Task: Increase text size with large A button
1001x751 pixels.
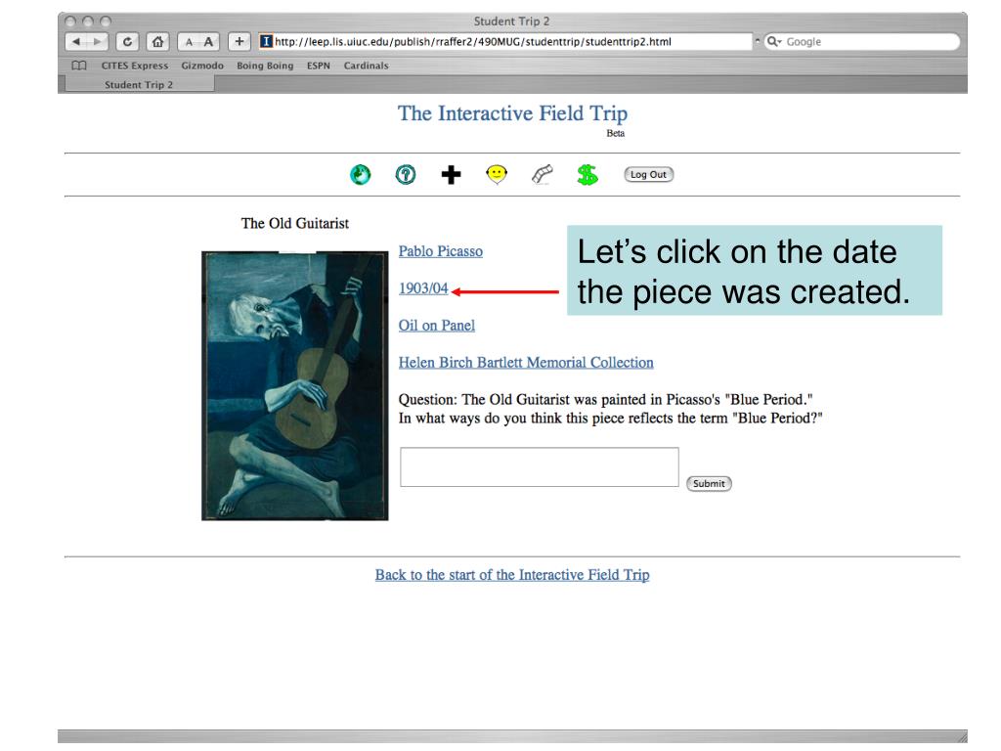Action: pos(209,41)
